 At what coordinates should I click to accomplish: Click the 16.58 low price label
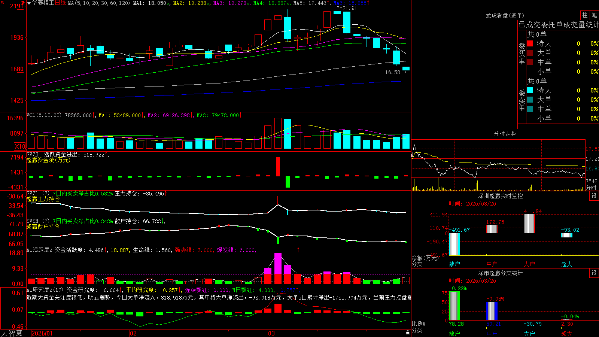coord(392,72)
